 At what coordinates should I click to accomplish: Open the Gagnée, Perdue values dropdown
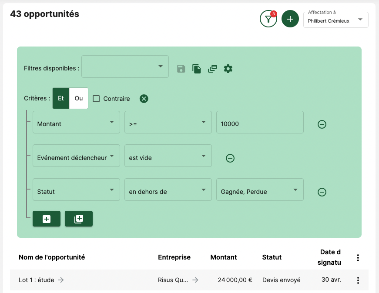(x=260, y=190)
